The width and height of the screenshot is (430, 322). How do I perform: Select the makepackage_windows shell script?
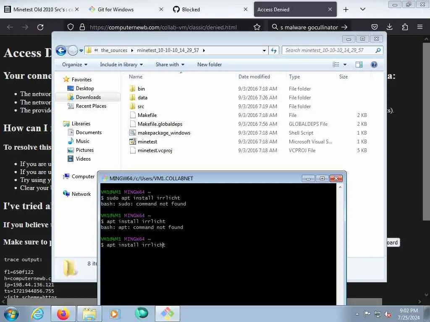point(164,133)
